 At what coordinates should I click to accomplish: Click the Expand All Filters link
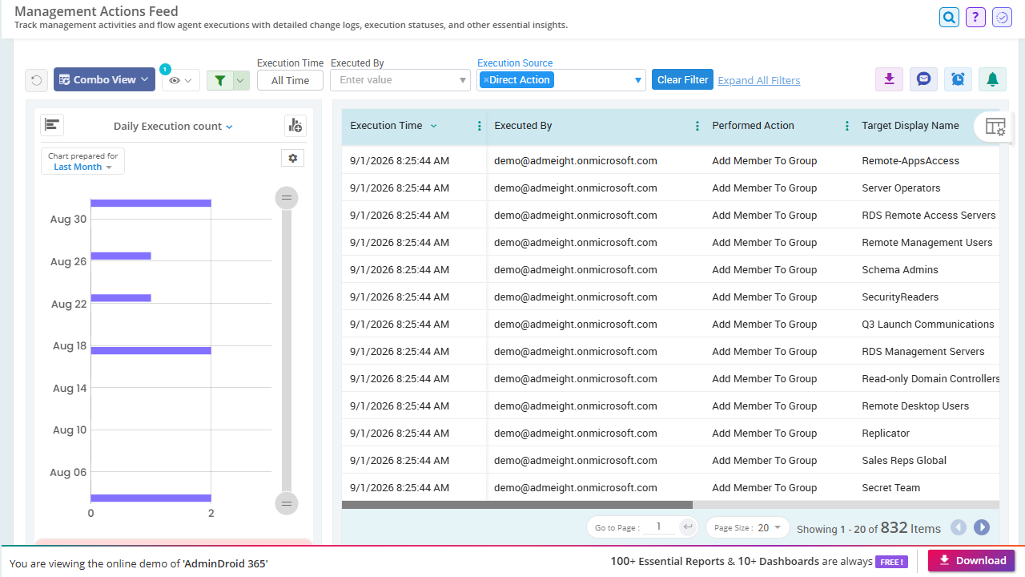[x=759, y=80]
